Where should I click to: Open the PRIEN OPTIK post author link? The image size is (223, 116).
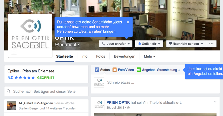(x=118, y=102)
